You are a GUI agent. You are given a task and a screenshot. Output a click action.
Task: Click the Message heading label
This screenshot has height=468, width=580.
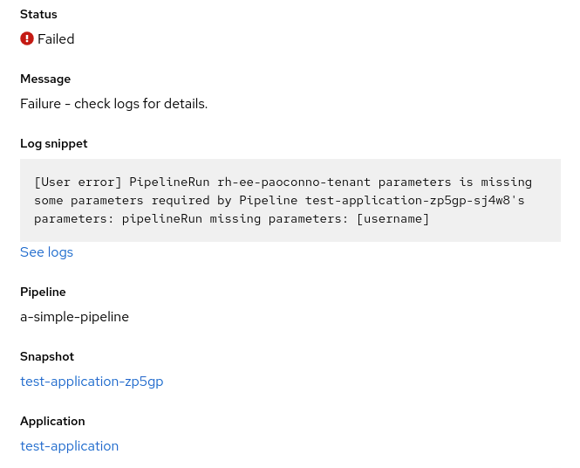[45, 79]
